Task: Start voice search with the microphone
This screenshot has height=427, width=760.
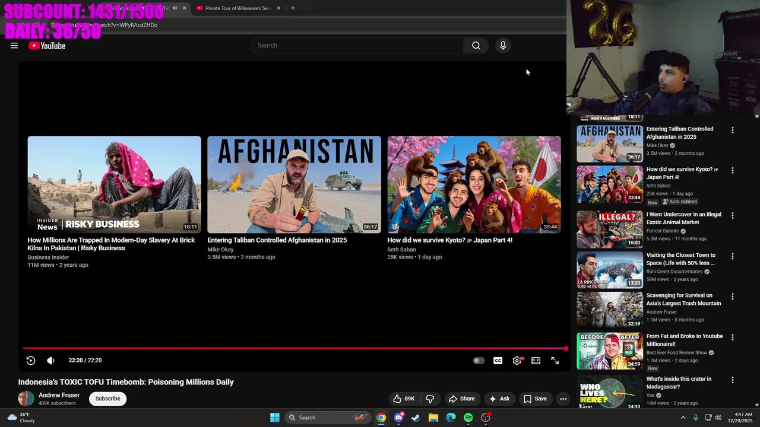Action: 503,46
